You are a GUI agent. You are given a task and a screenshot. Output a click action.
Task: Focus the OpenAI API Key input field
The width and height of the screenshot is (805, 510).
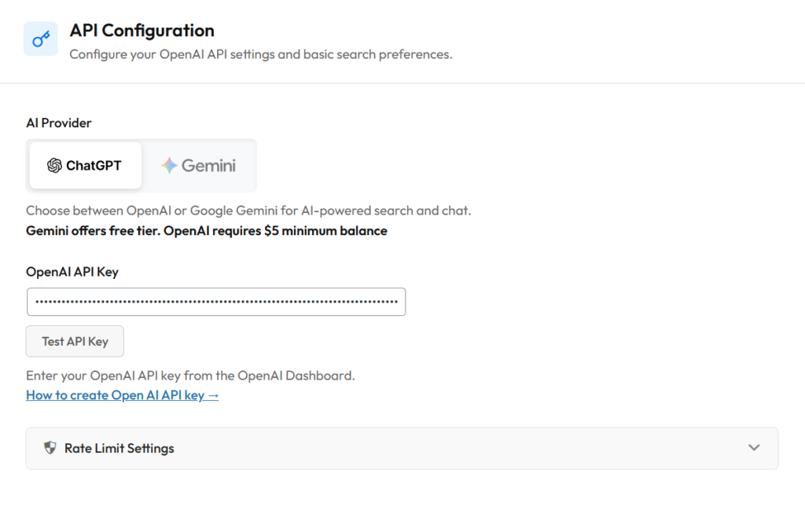pos(216,302)
